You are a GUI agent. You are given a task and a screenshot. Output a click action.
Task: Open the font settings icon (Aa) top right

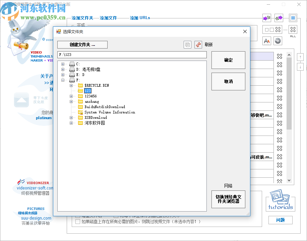(x=266, y=41)
